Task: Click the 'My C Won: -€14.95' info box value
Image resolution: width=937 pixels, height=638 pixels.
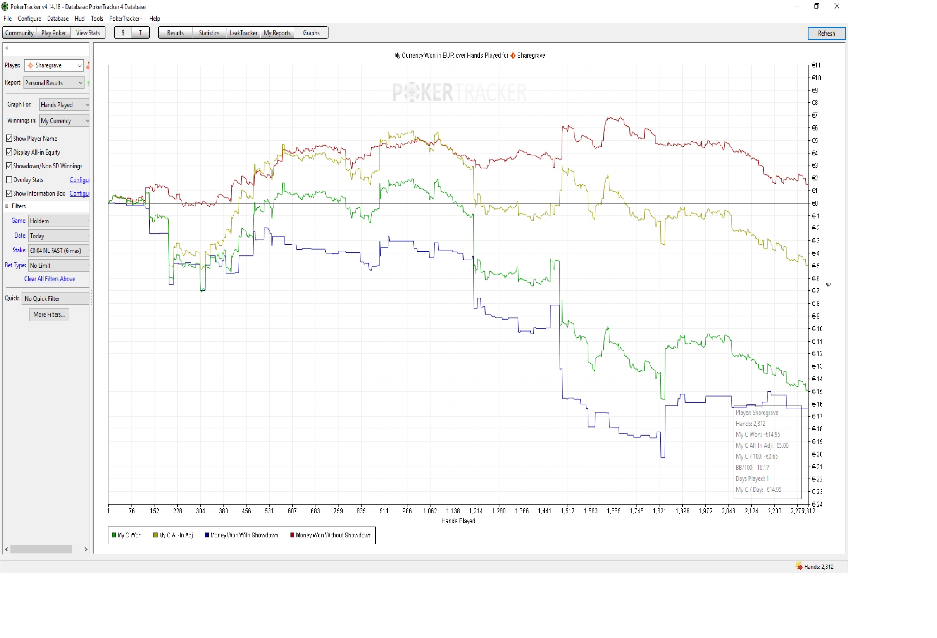Action: click(757, 435)
